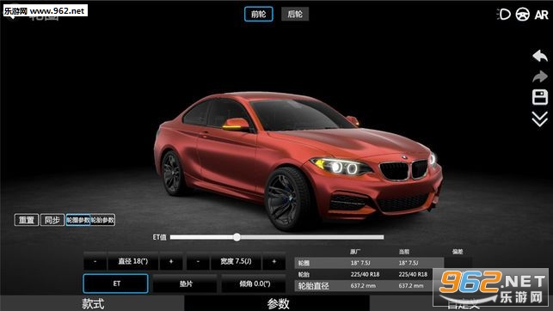
Task: Decrease width with minus button
Action: coord(198,261)
